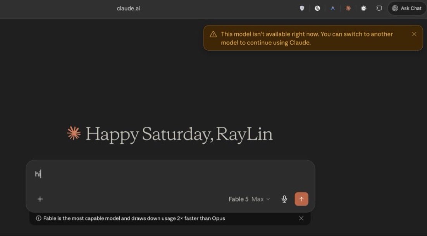The height and width of the screenshot is (236, 427).
Task: Click the warning triangle icon in the banner
Action: (213, 34)
